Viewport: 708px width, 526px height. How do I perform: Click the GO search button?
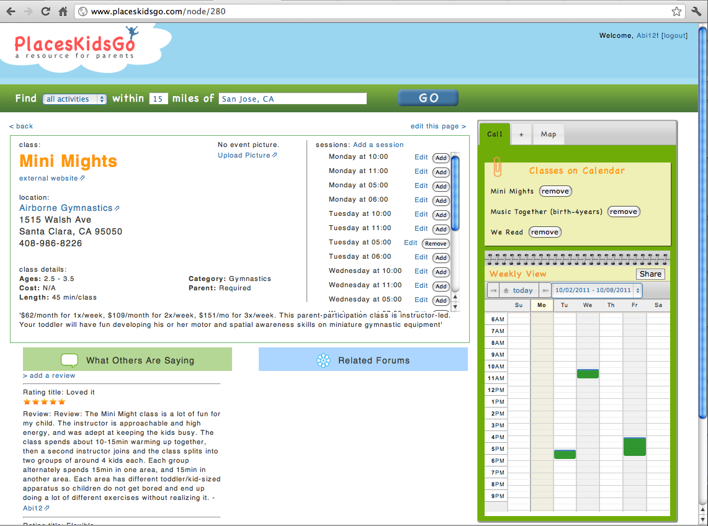pyautogui.click(x=428, y=98)
